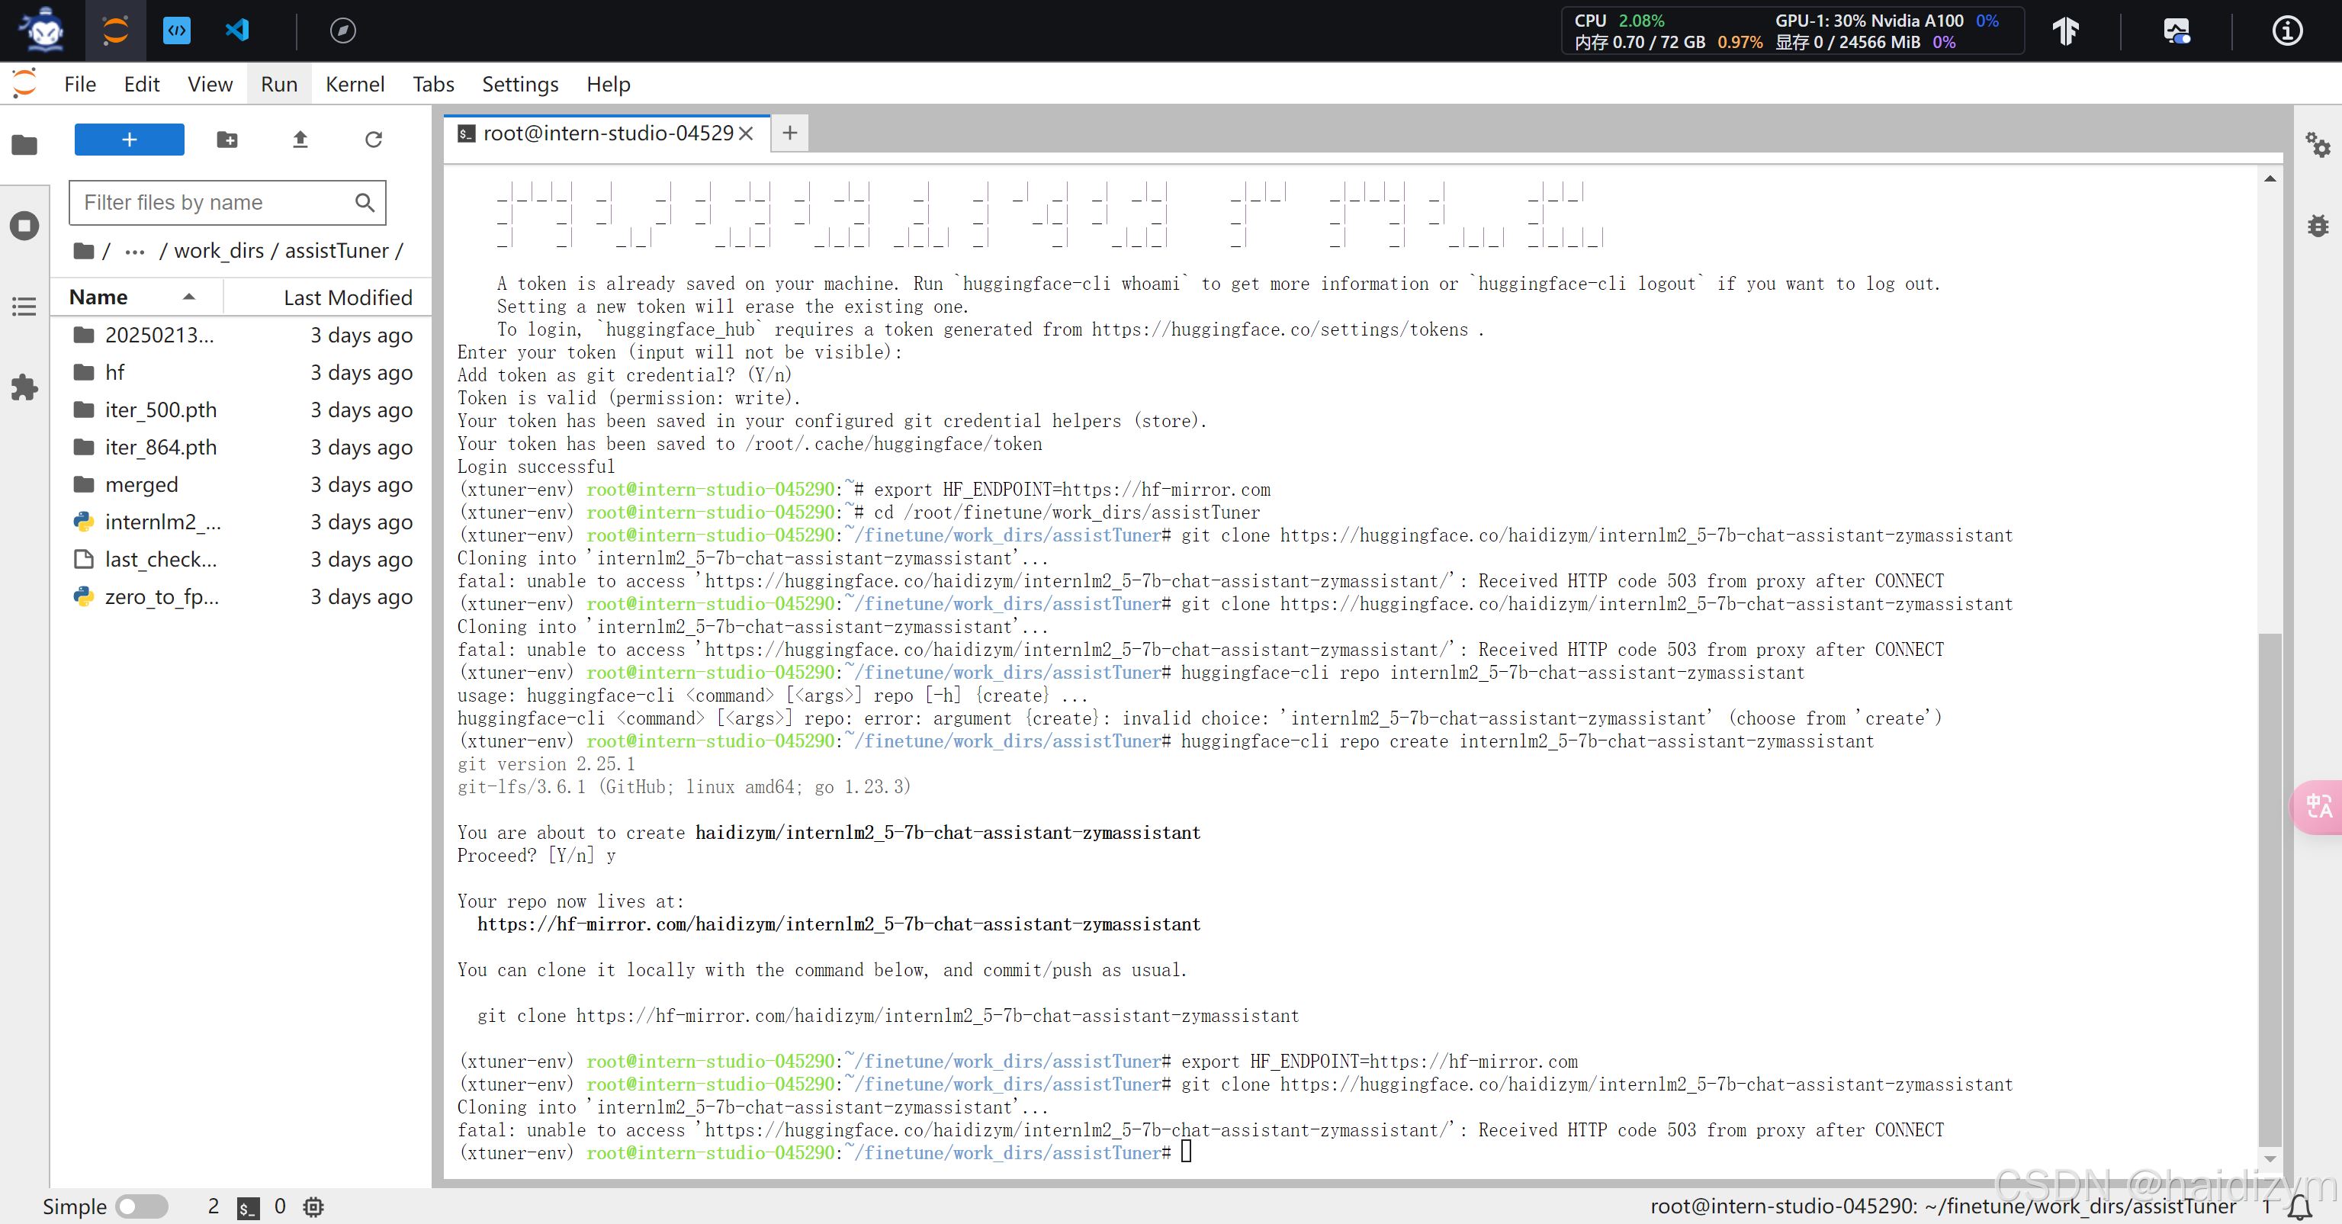Viewport: 2342px width, 1224px height.
Task: Click the terminal count icon in status bar
Action: tap(247, 1206)
